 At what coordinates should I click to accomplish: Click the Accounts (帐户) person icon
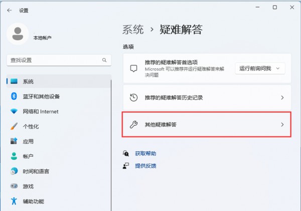point(14,156)
